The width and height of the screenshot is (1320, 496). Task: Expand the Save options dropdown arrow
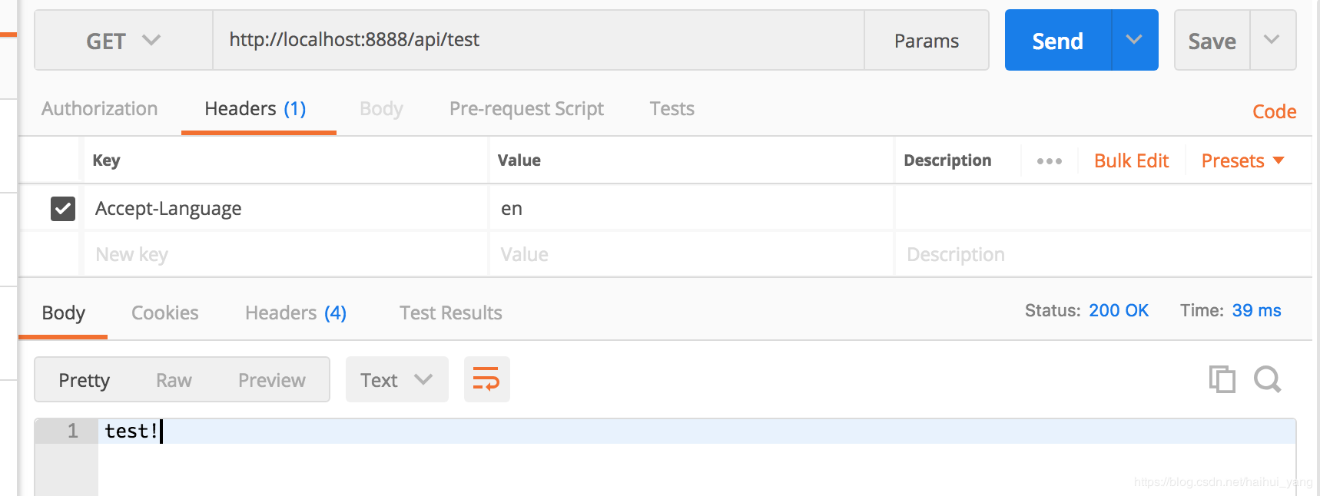[x=1272, y=40]
